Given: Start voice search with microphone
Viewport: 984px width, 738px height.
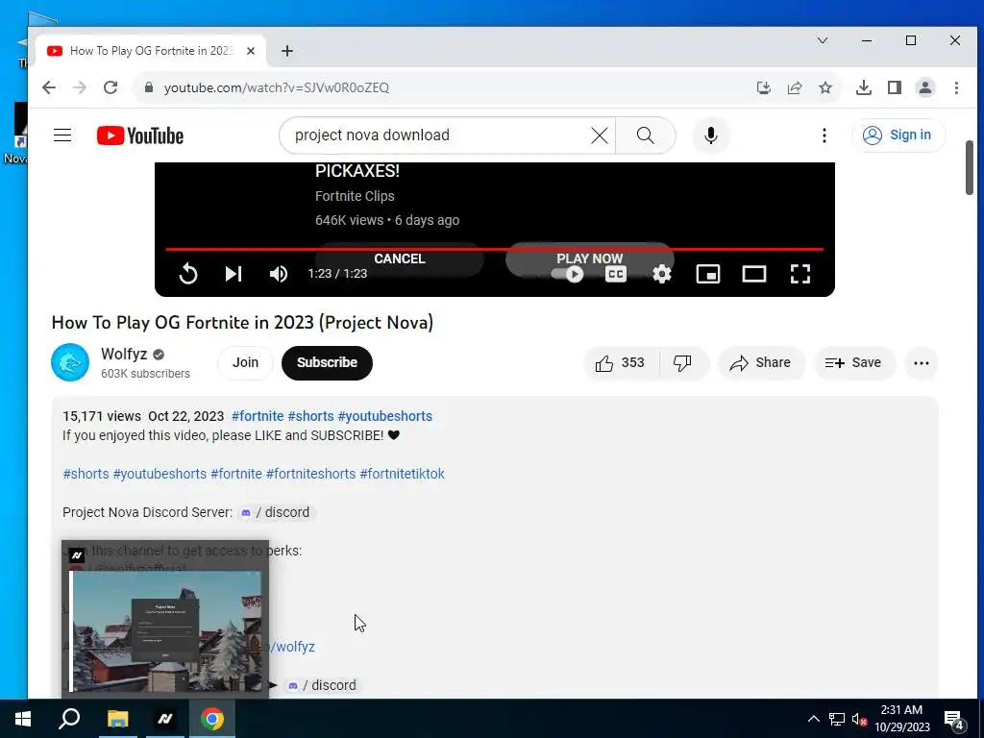Looking at the screenshot, I should [x=710, y=135].
